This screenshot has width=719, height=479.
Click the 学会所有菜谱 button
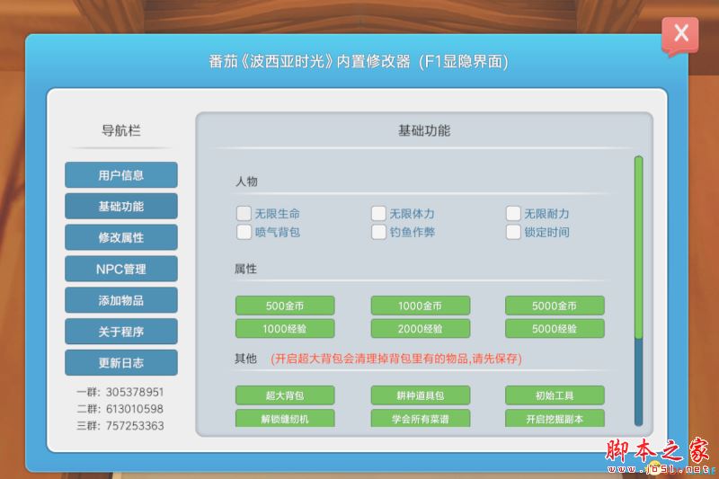coord(420,419)
